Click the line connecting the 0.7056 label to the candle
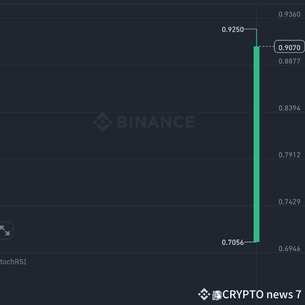305x305 pixels. tap(250, 242)
